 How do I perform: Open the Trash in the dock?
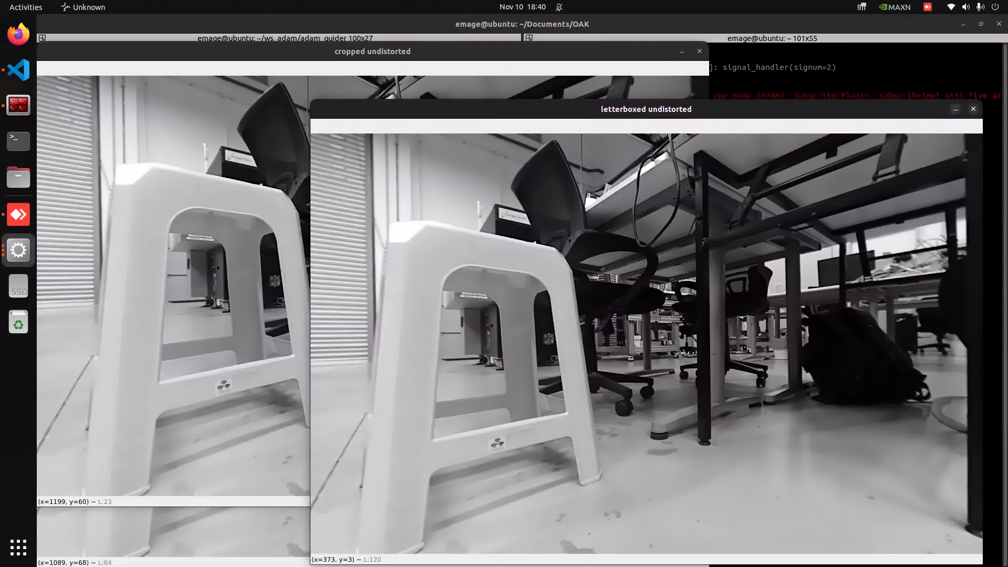pyautogui.click(x=18, y=322)
